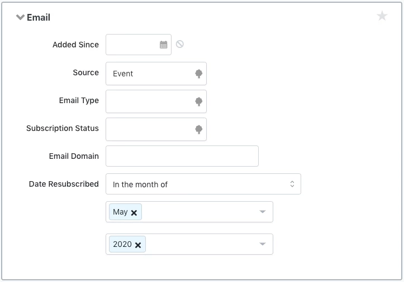Viewport: 404px width, 282px height.
Task: Click the Email section heading text
Action: (x=39, y=17)
